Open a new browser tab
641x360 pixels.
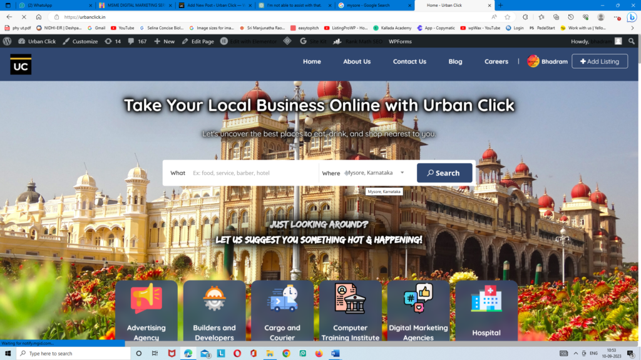point(500,5)
